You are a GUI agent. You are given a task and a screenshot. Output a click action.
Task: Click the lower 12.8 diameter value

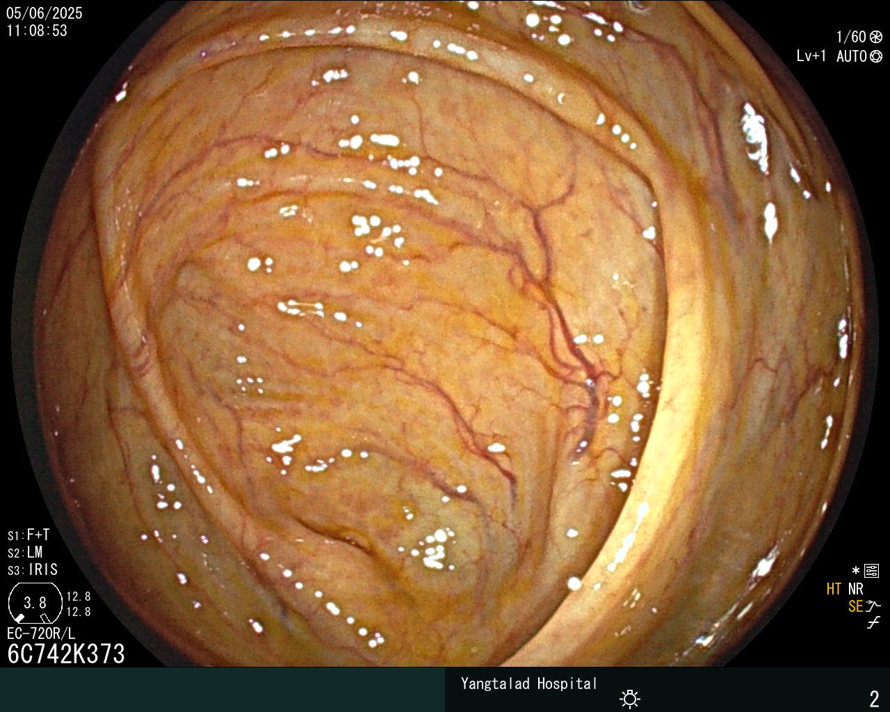79,612
